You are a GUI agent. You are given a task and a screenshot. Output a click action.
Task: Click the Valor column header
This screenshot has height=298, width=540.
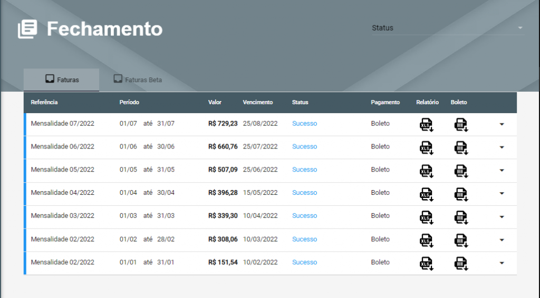(x=215, y=103)
